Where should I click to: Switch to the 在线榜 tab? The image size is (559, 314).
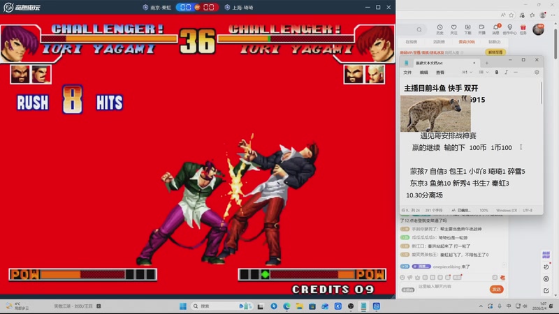(411, 42)
